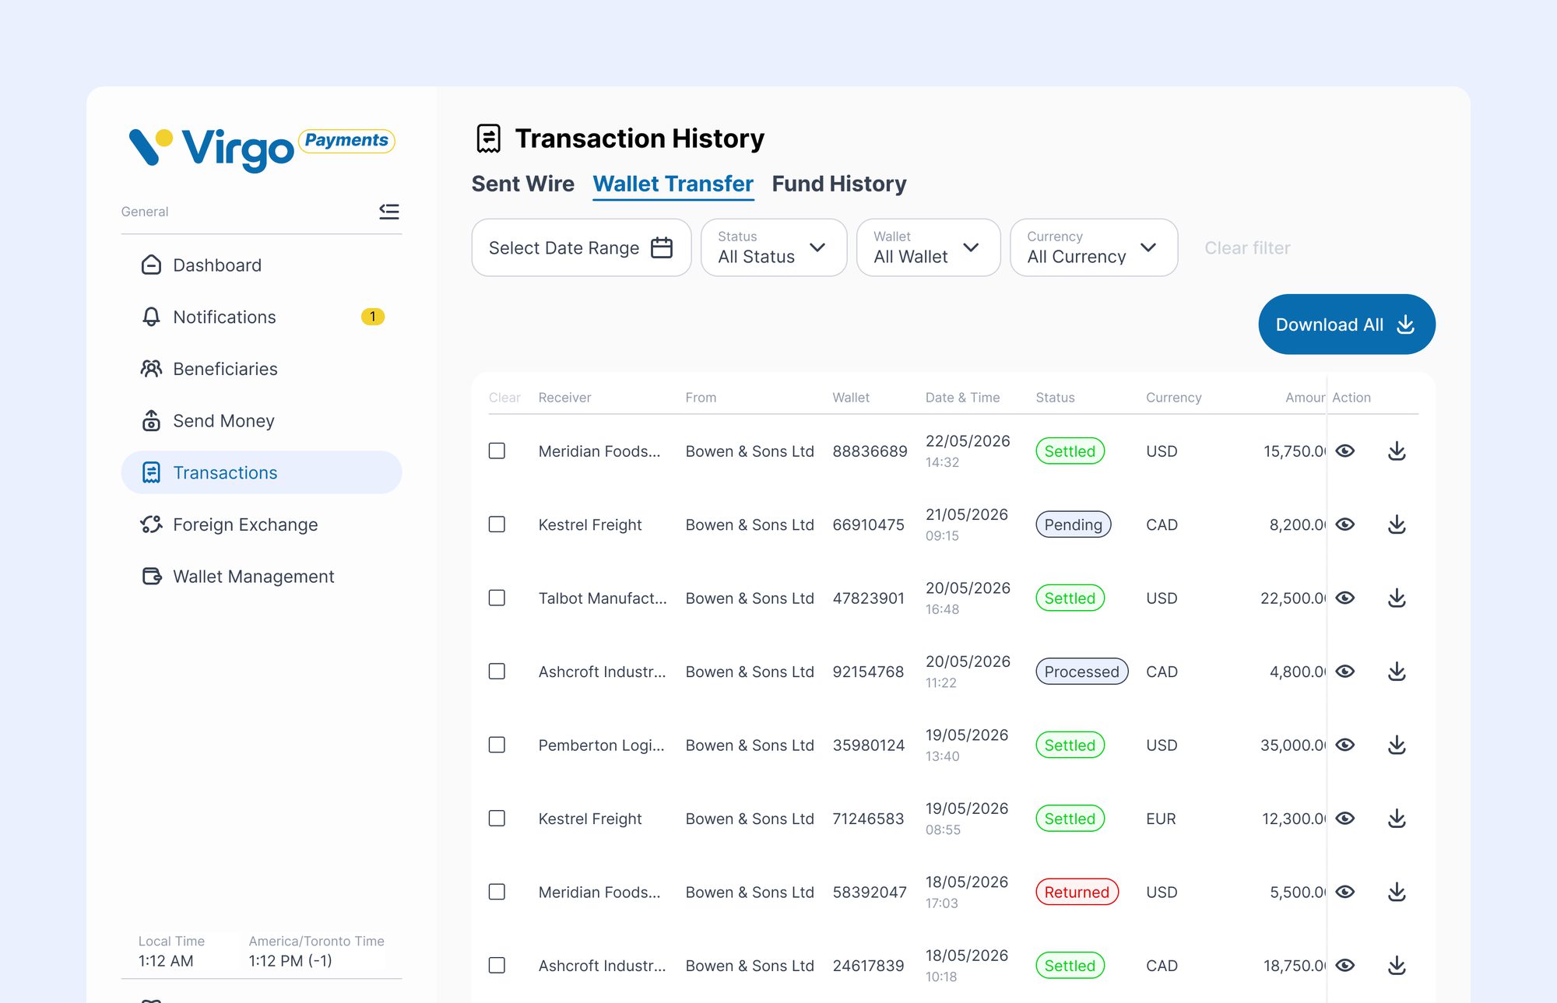This screenshot has width=1557, height=1003.
Task: Switch to the Sent Wire tab
Action: pyautogui.click(x=523, y=184)
